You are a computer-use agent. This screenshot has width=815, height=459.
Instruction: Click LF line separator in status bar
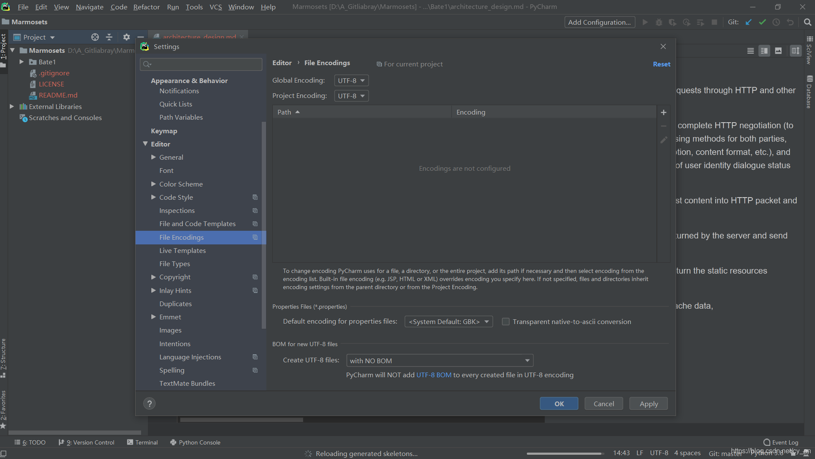click(x=639, y=453)
